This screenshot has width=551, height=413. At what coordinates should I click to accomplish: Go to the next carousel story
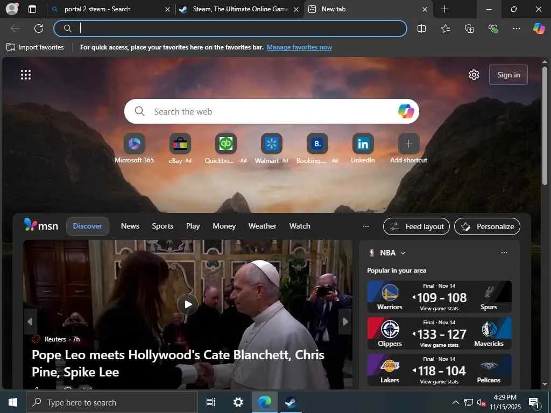point(345,322)
